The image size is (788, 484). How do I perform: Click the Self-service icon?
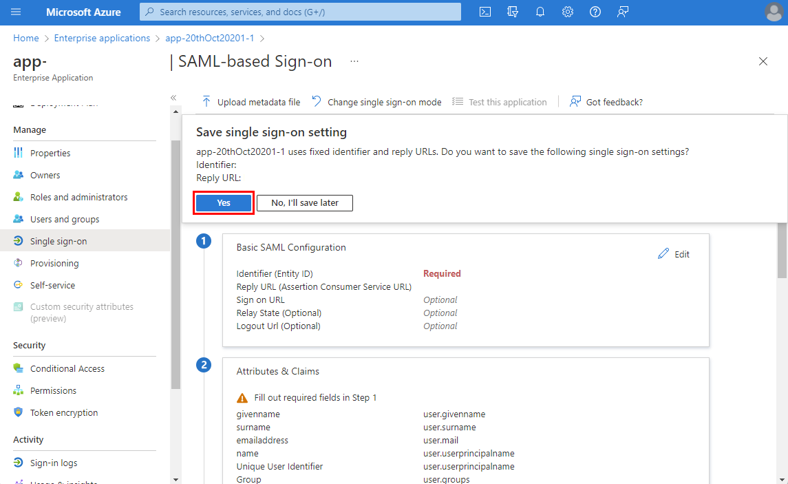point(18,284)
